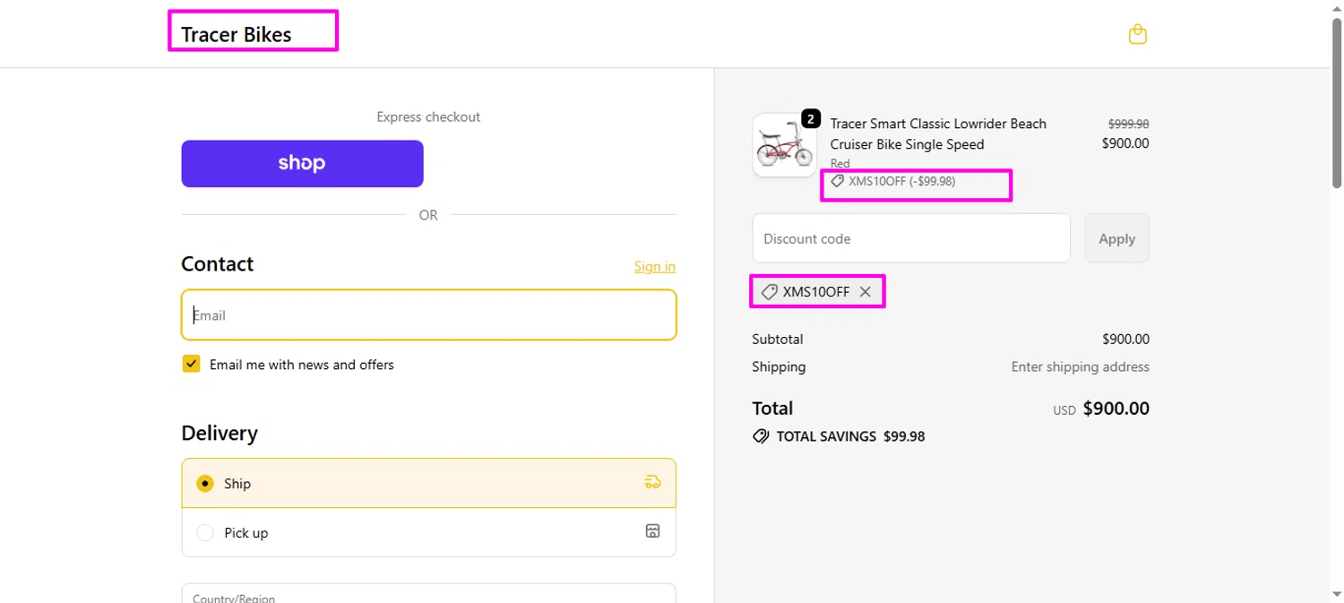Click the store icon in Pick up row
Image resolution: width=1344 pixels, height=603 pixels.
tap(652, 531)
